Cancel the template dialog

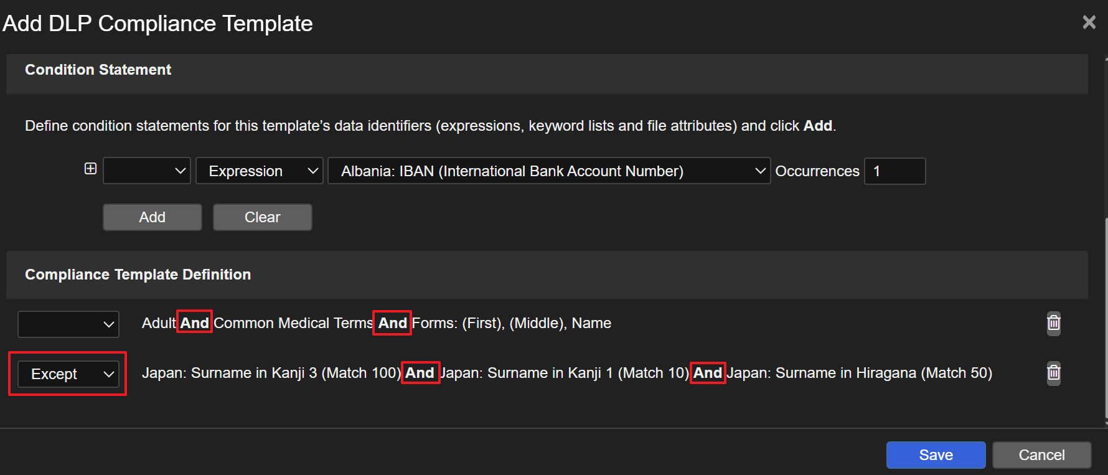(1041, 455)
